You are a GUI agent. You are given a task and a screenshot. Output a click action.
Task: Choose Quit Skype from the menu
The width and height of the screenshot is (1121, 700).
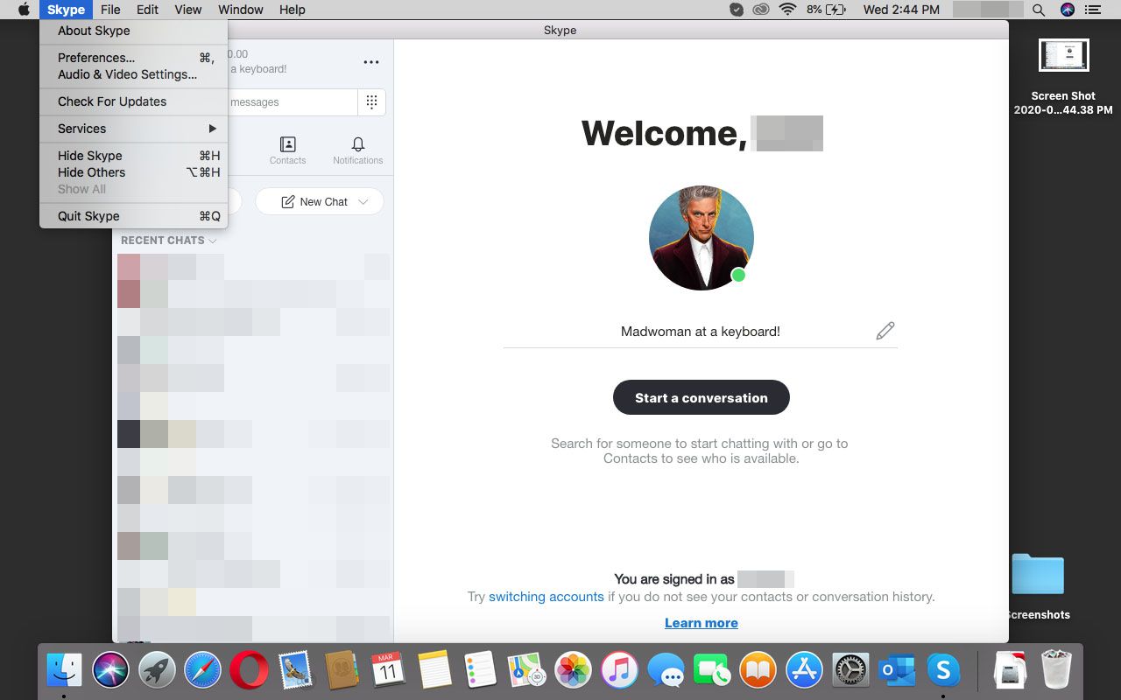click(88, 216)
